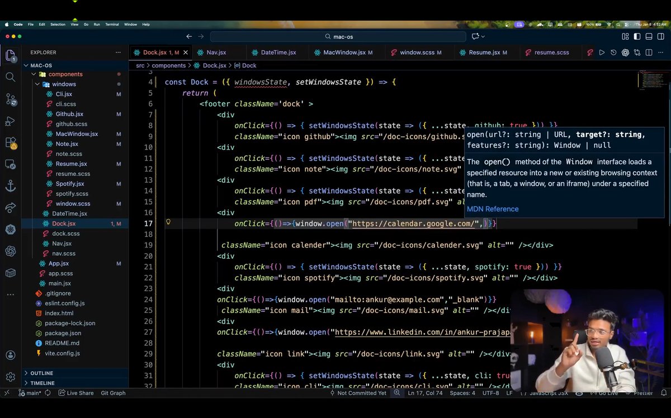The width and height of the screenshot is (671, 418).
Task: Open the Search view in activity bar
Action: coord(10,77)
